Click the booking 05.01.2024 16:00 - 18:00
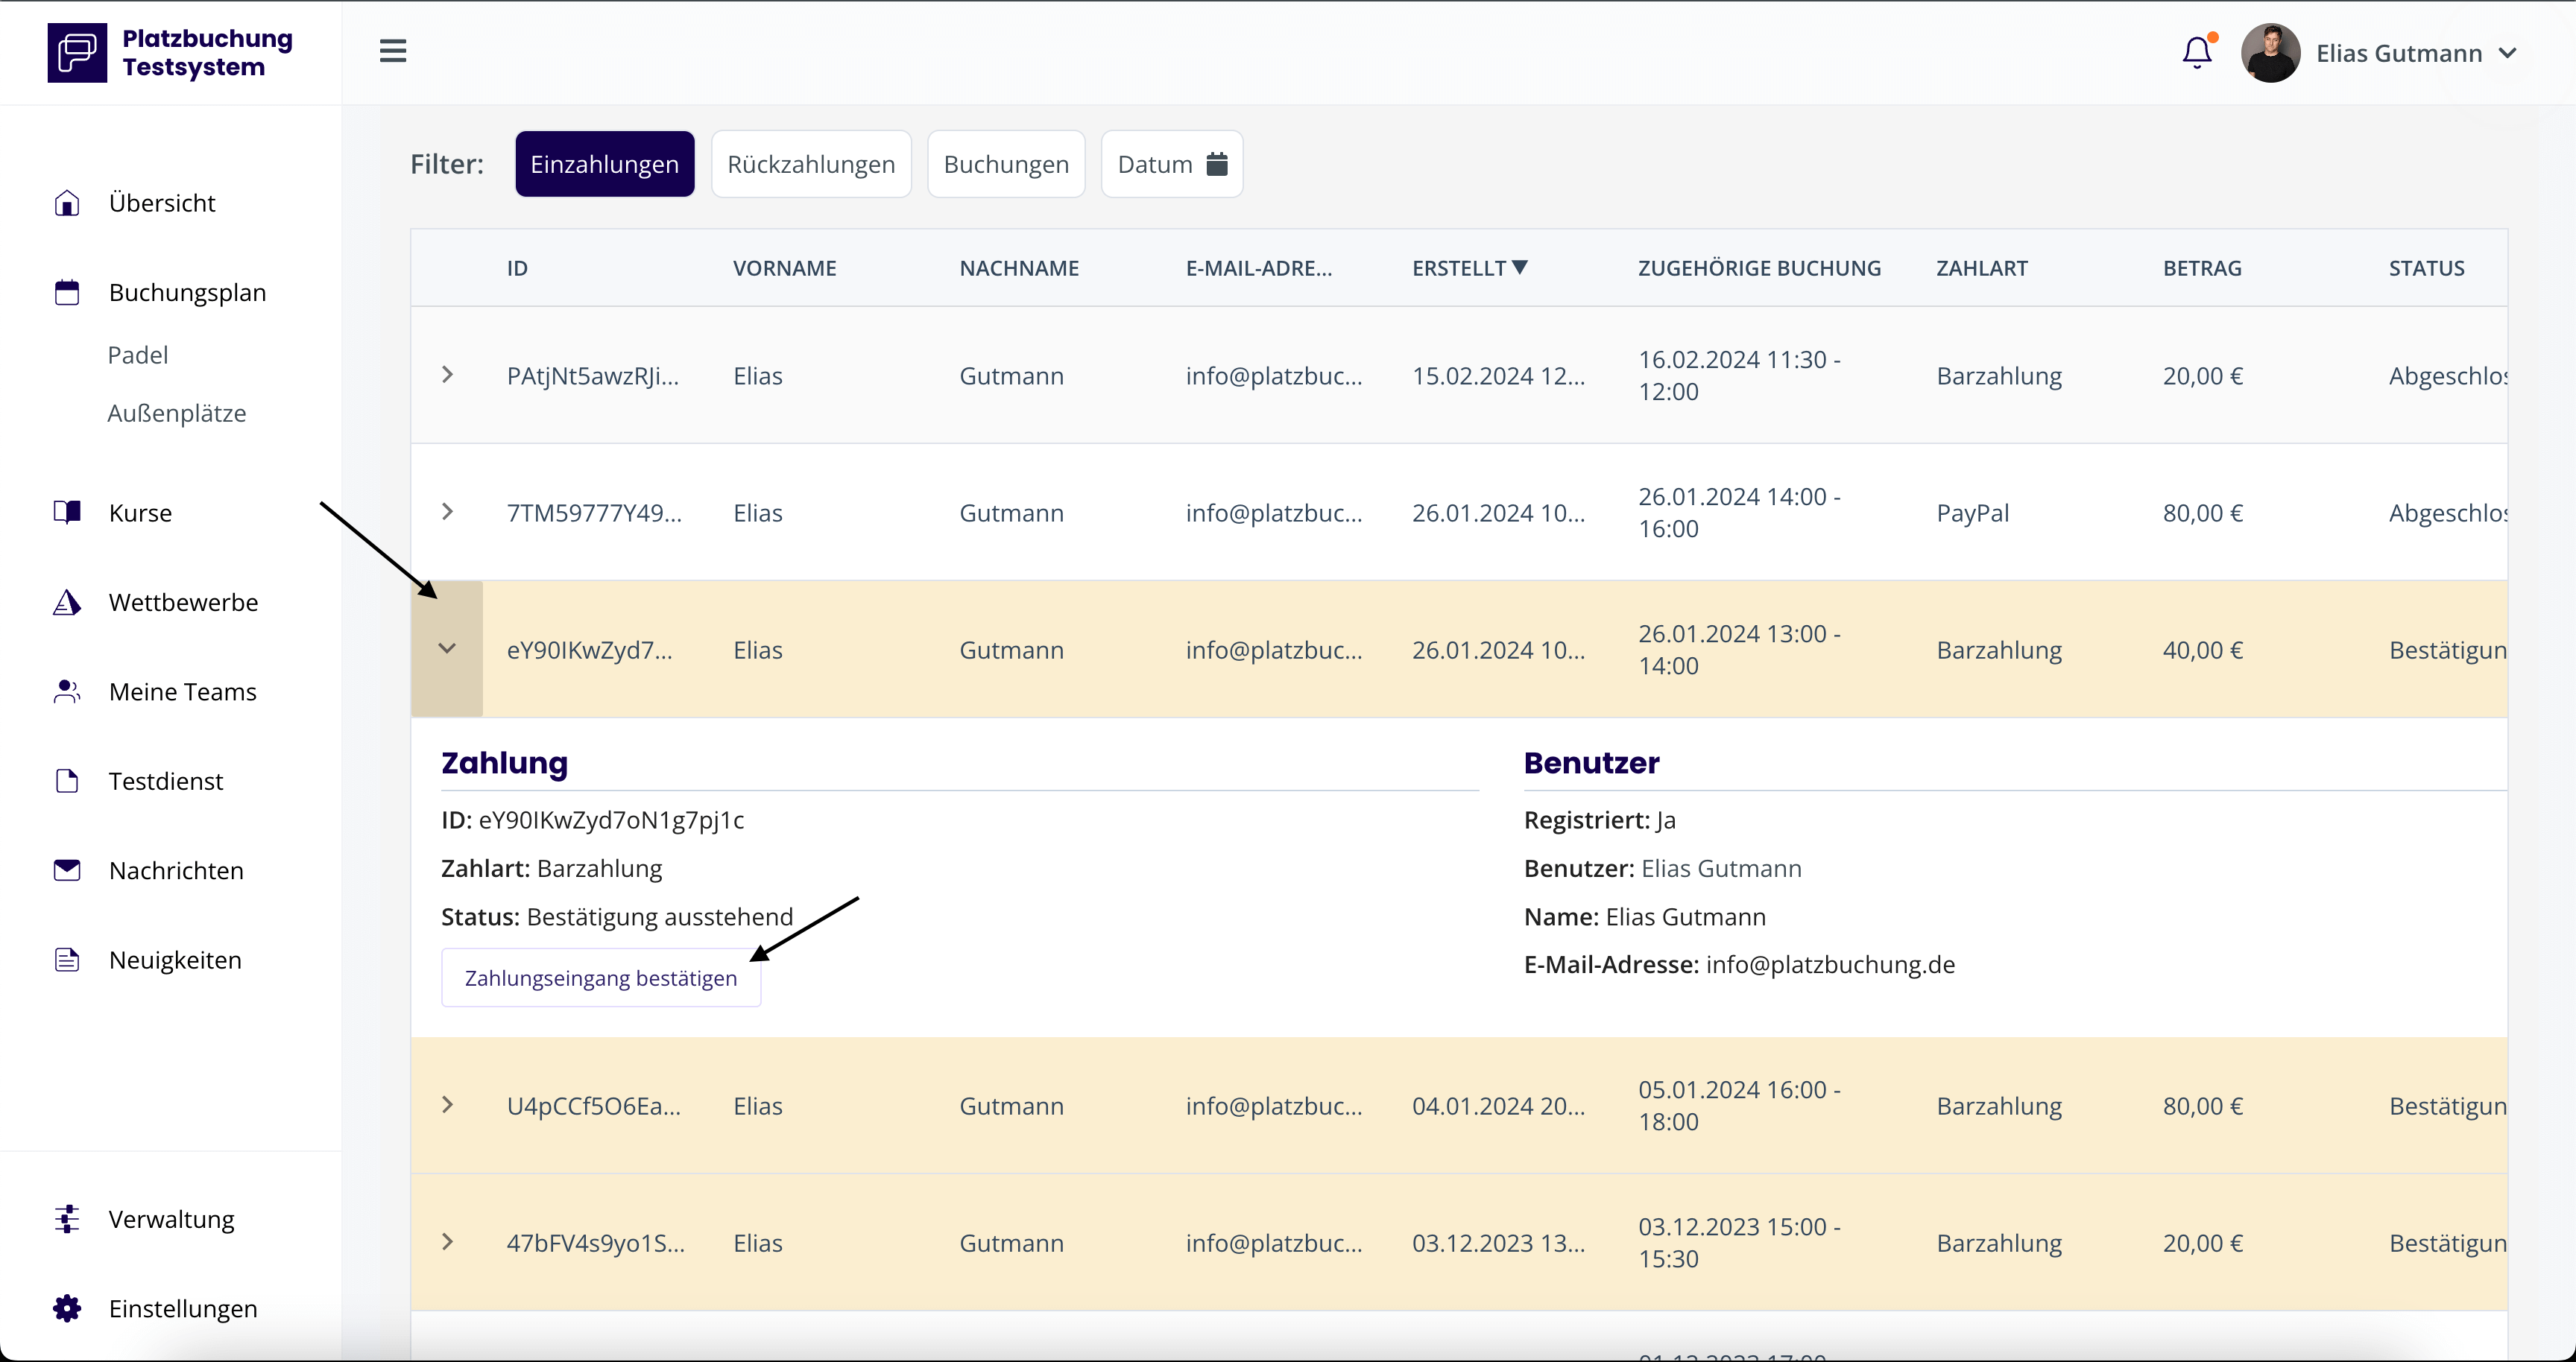The image size is (2576, 1362). click(1739, 1105)
